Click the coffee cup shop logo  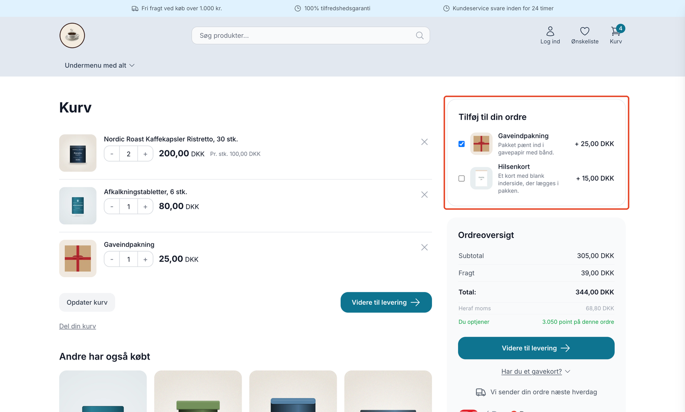pyautogui.click(x=72, y=35)
